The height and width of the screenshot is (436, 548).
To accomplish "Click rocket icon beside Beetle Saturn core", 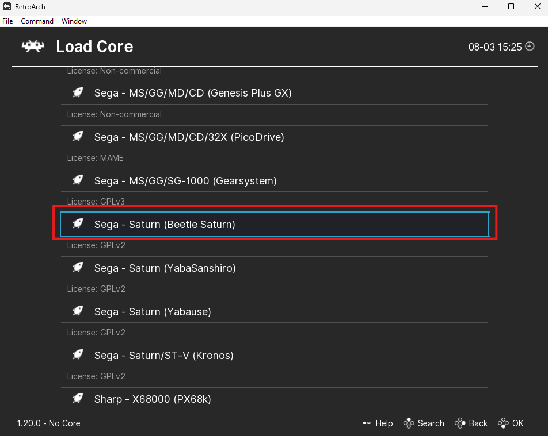I will click(x=78, y=223).
